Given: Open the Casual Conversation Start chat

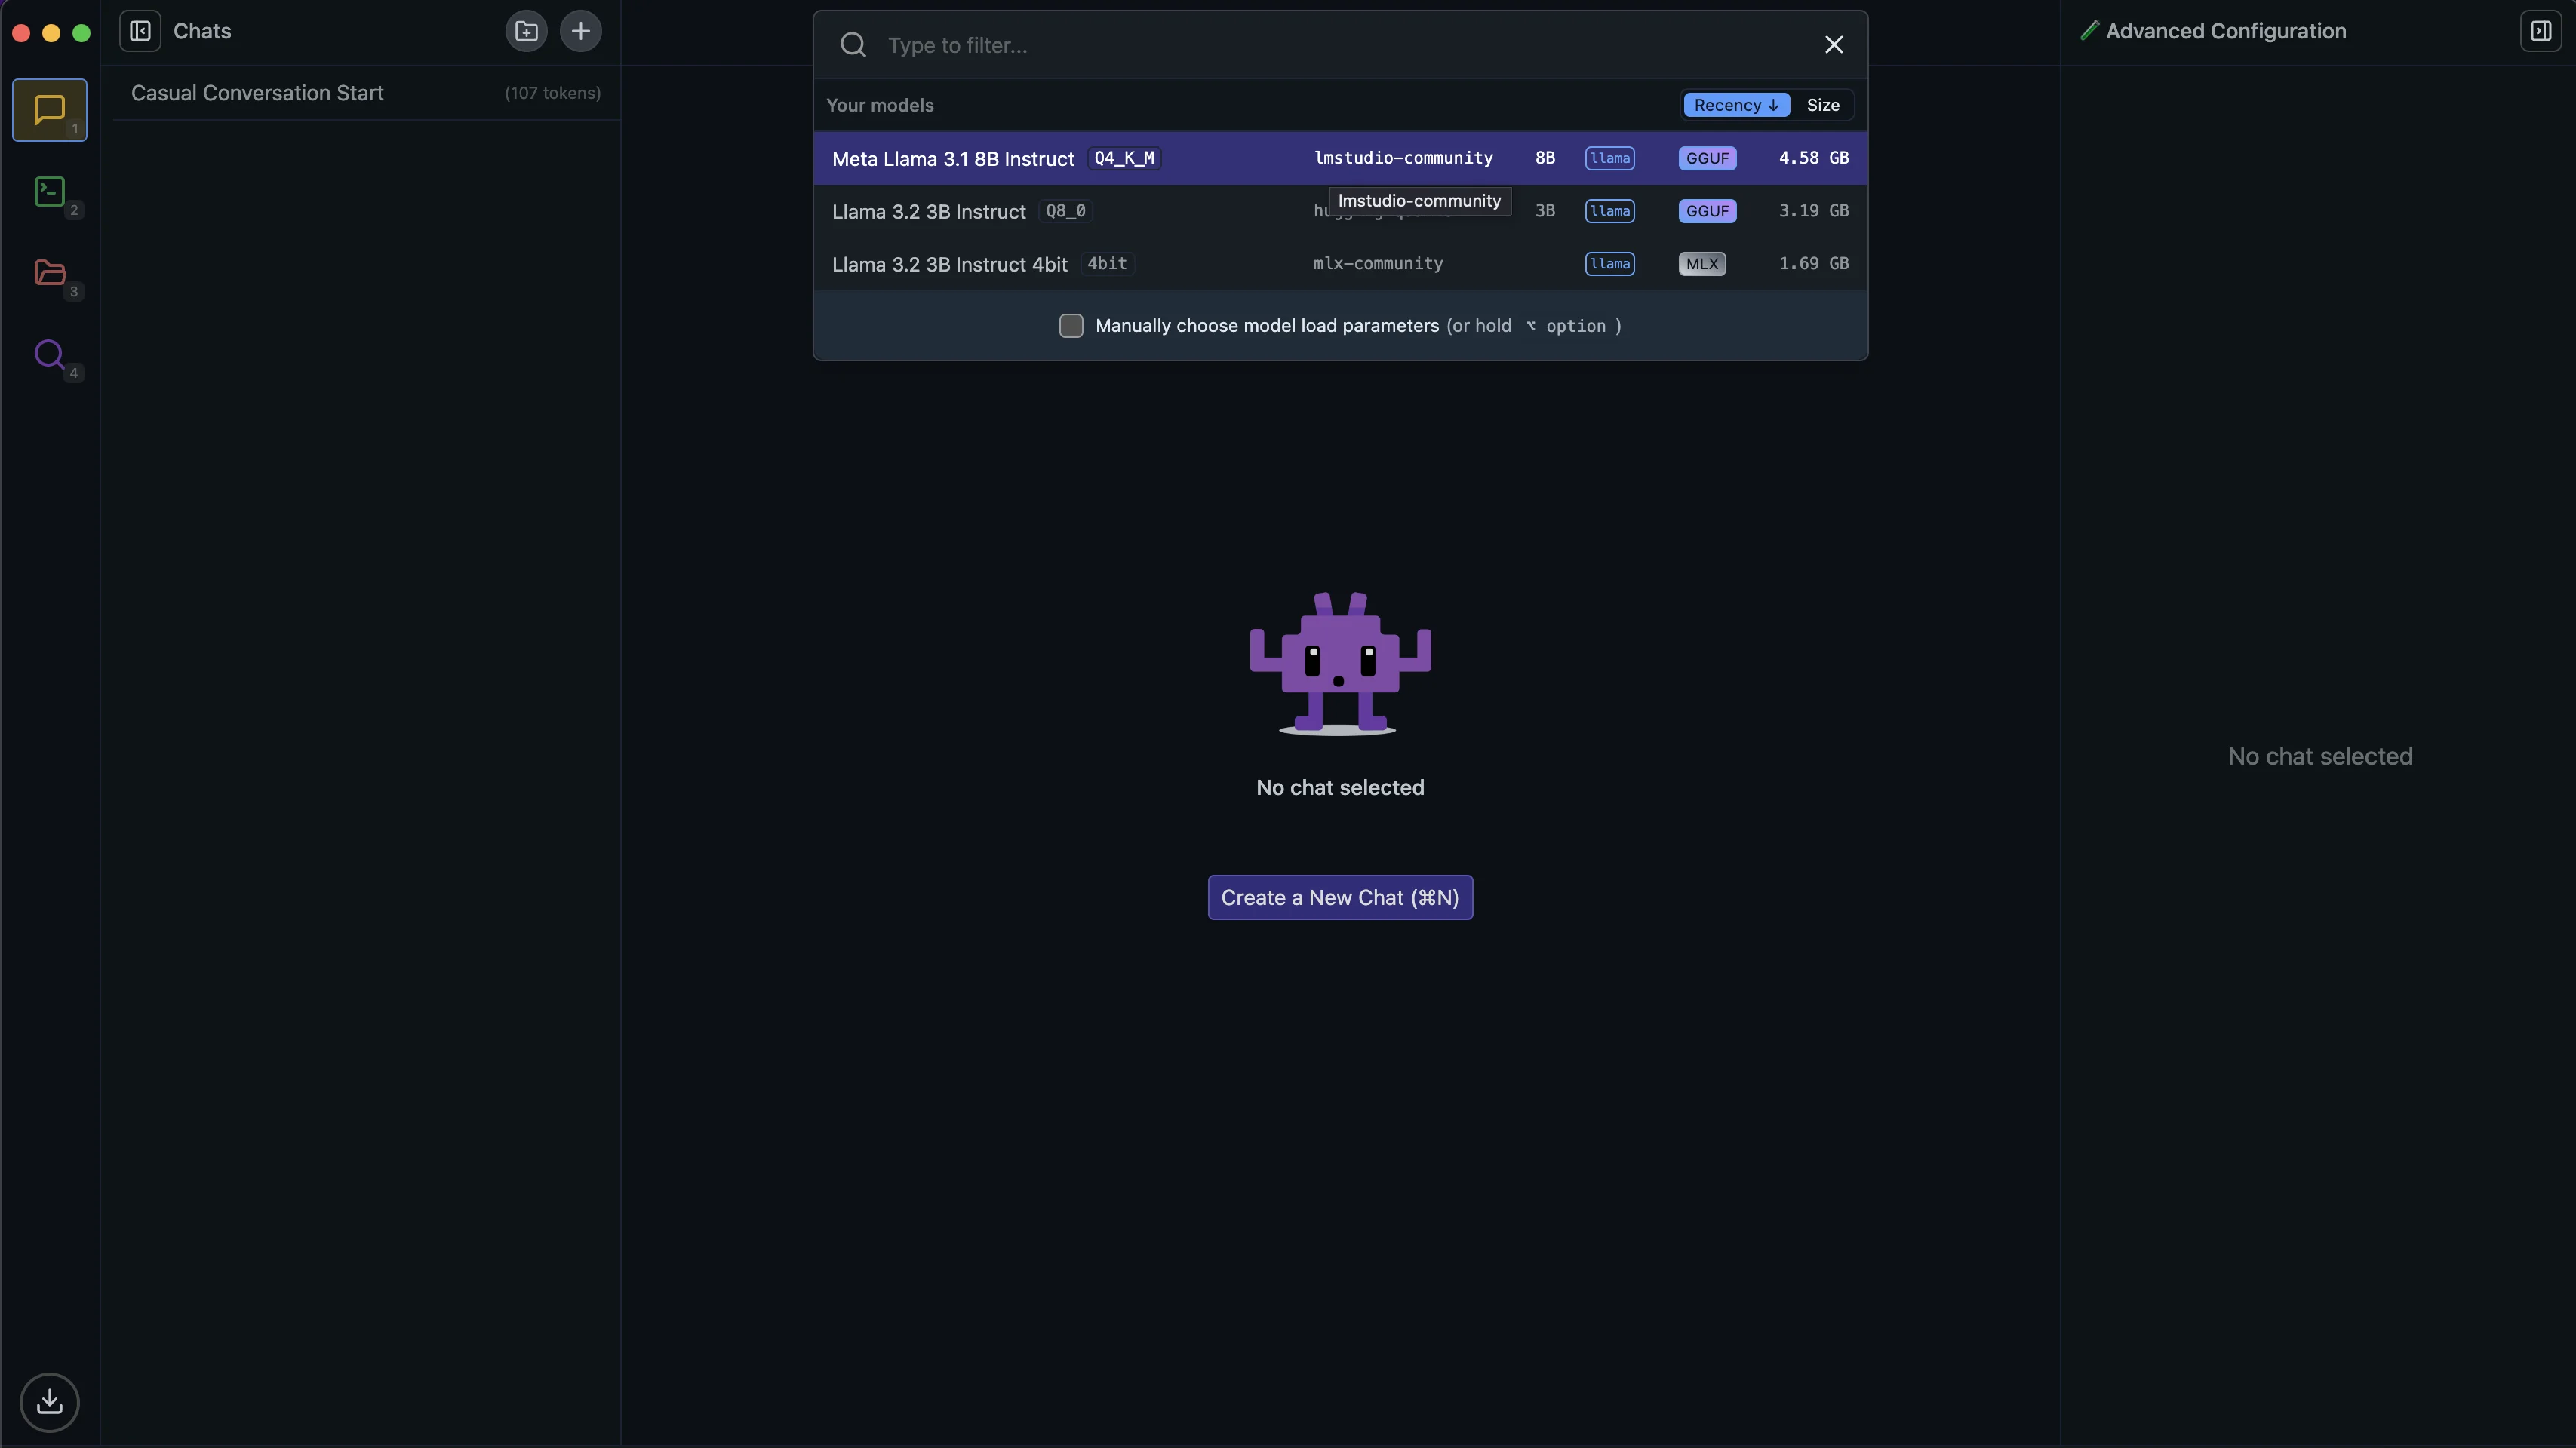Looking at the screenshot, I should (x=257, y=93).
